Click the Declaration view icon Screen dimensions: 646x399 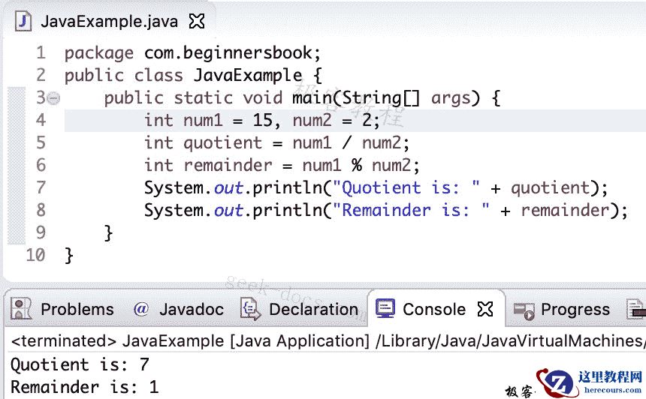[250, 309]
